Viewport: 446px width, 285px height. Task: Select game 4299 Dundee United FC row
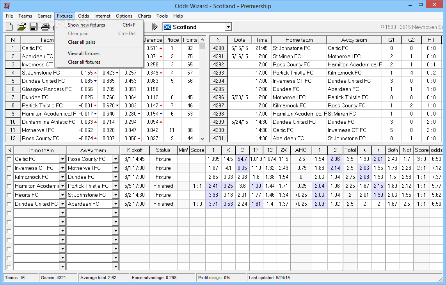click(x=326, y=122)
